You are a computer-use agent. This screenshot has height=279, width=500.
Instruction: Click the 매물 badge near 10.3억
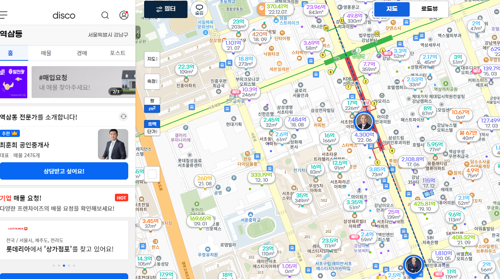(236, 92)
